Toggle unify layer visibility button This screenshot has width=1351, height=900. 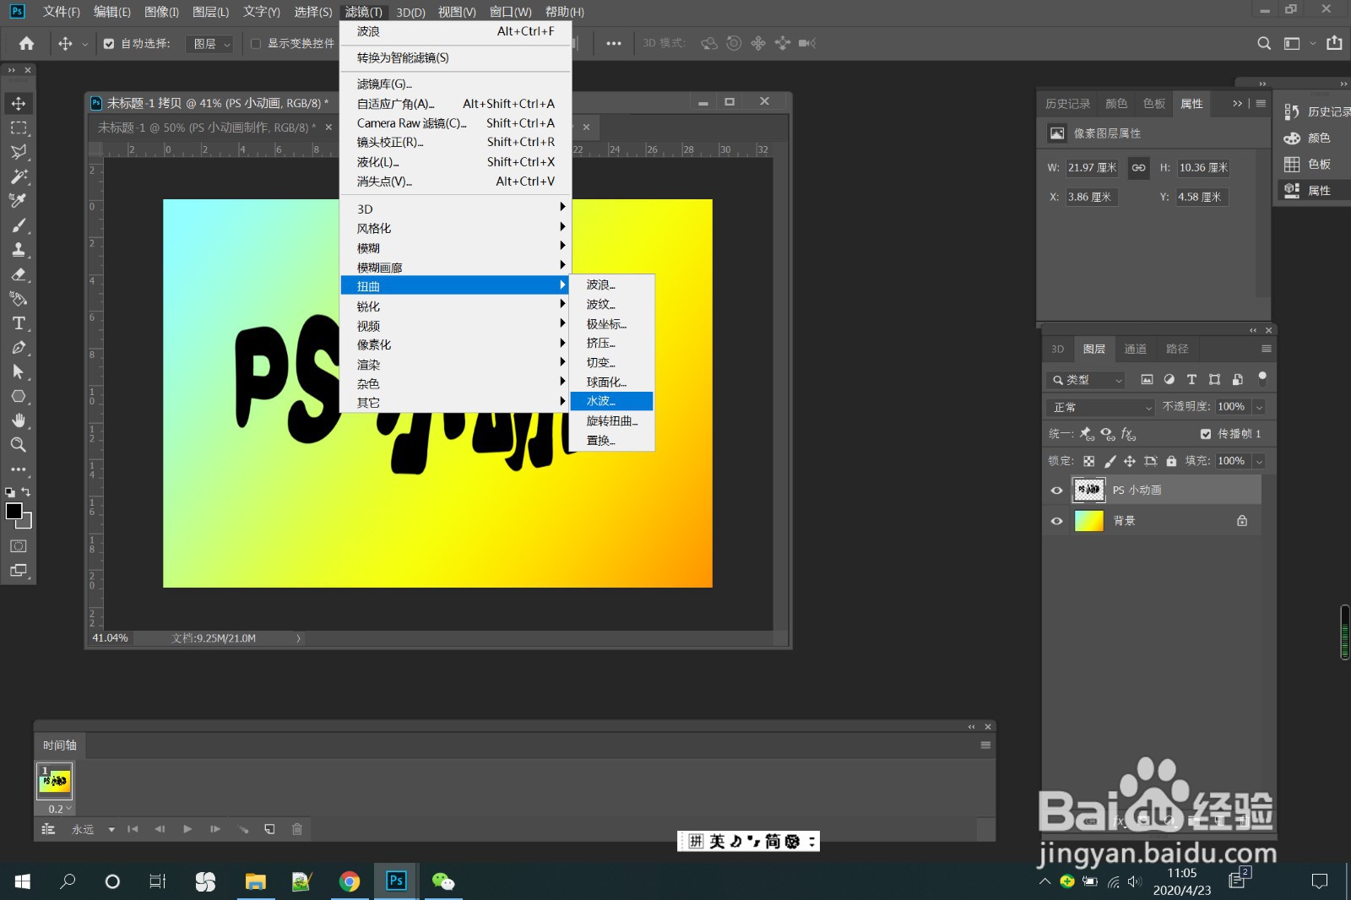coord(1108,434)
